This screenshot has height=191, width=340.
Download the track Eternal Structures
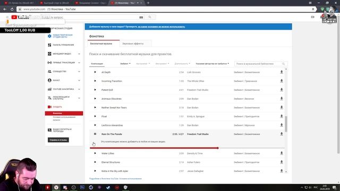pyautogui.click(x=282, y=162)
